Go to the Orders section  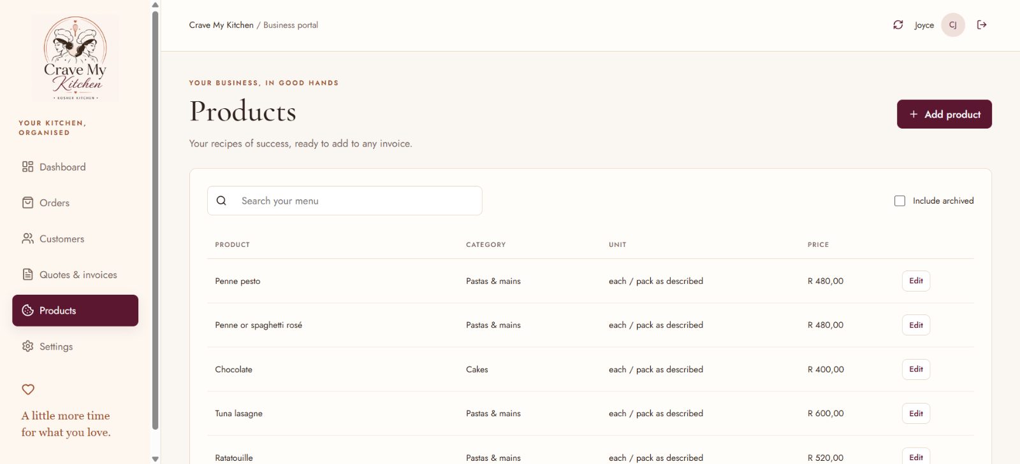point(75,202)
